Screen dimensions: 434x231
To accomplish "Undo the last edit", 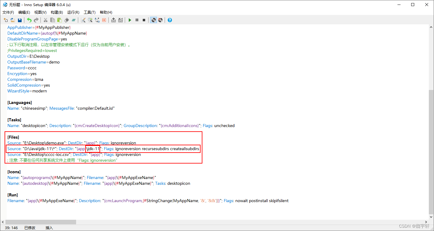I will click(29, 20).
